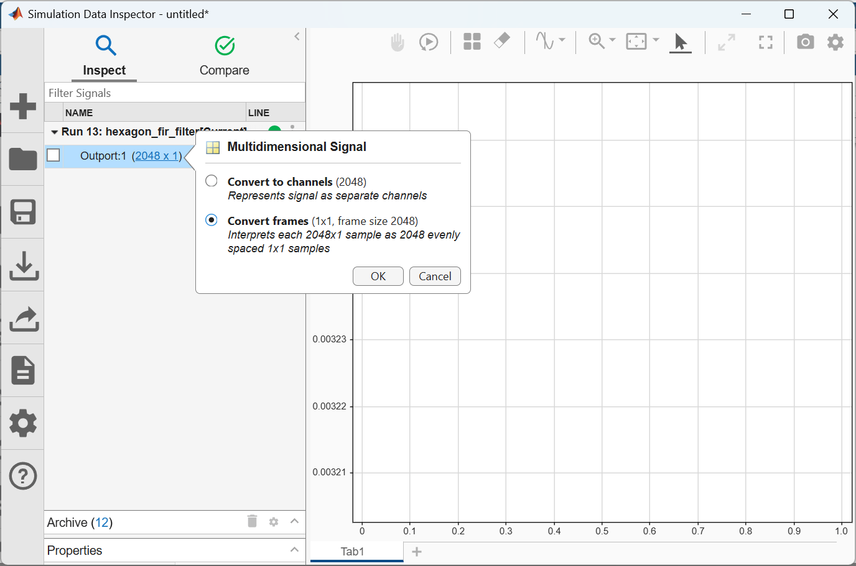Screen dimensions: 856x566
Task: Click the New (plus) icon in sidebar
Action: pos(23,106)
